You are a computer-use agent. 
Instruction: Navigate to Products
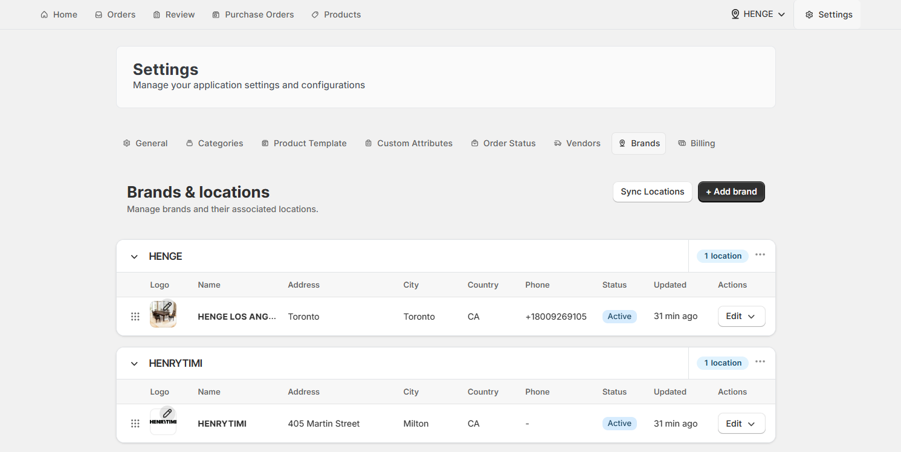[x=336, y=15]
